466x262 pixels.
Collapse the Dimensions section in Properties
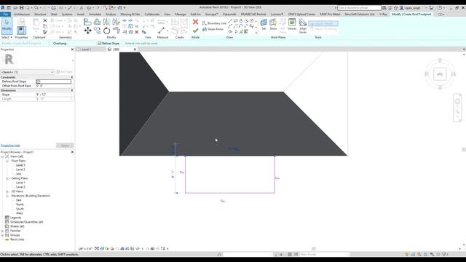point(72,90)
